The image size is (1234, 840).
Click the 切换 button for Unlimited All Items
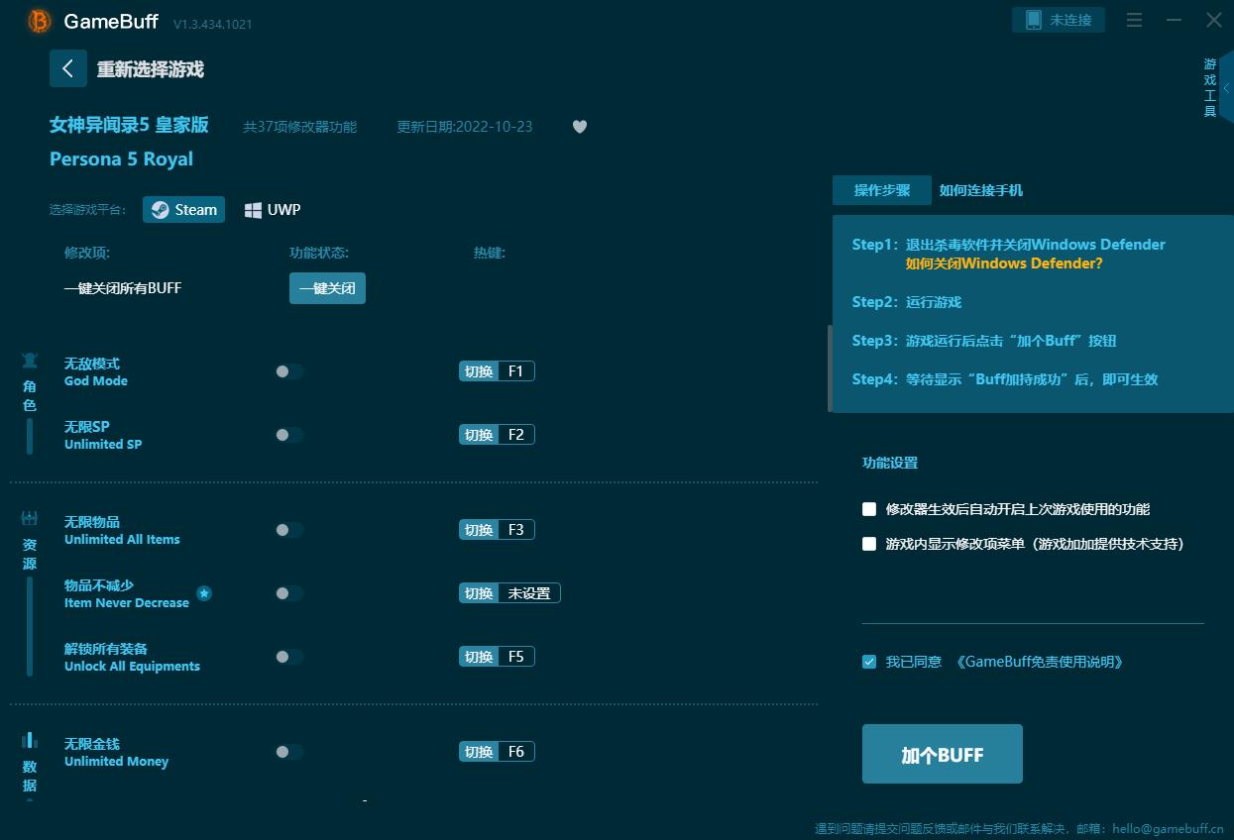click(479, 530)
